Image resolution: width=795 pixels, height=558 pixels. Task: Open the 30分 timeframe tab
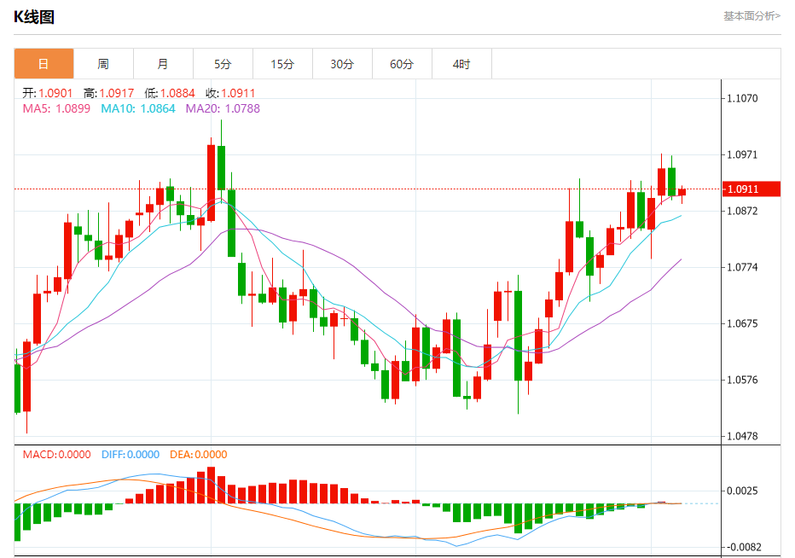343,64
